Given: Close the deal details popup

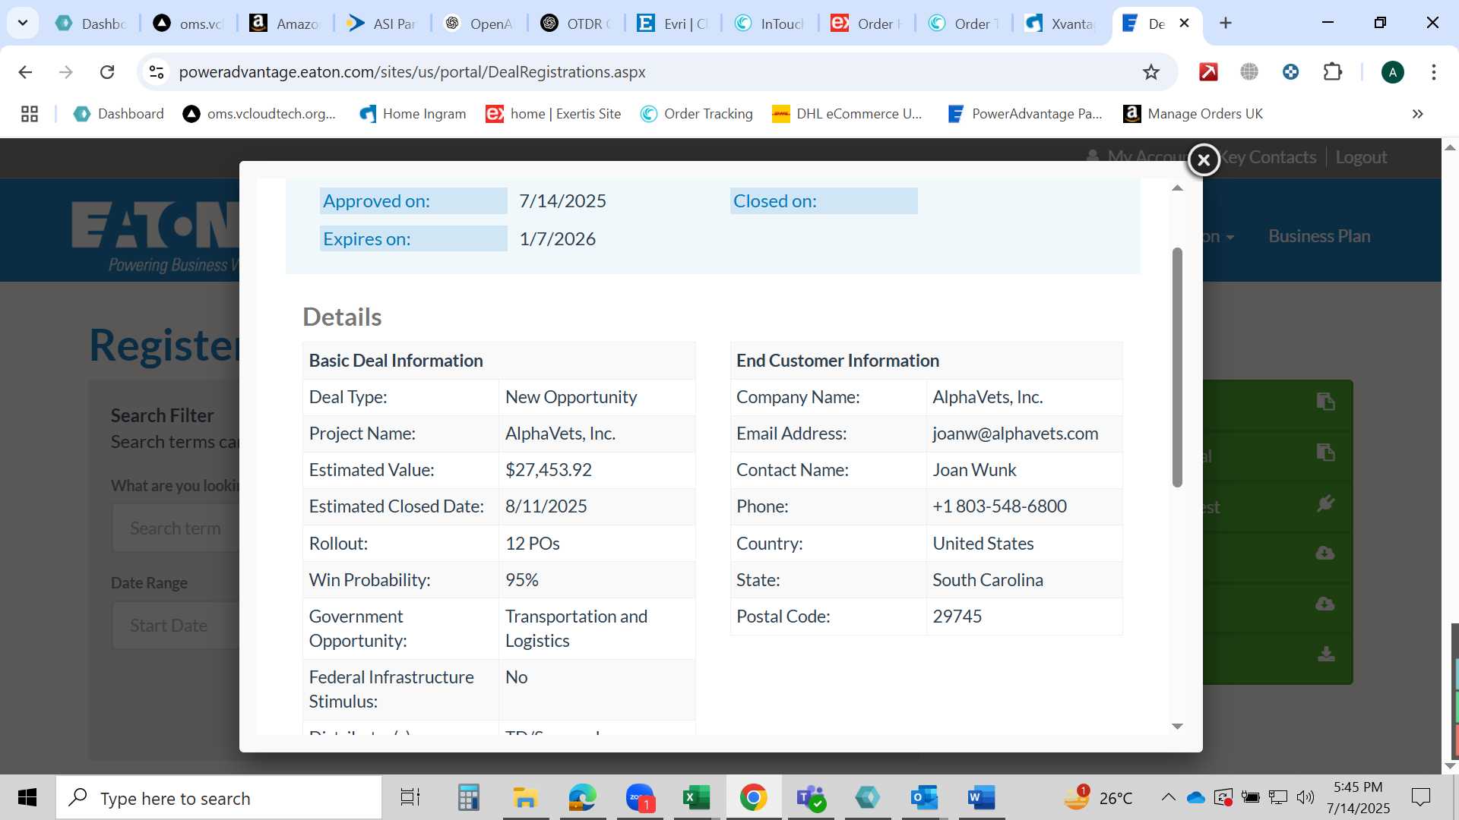Looking at the screenshot, I should (1204, 159).
